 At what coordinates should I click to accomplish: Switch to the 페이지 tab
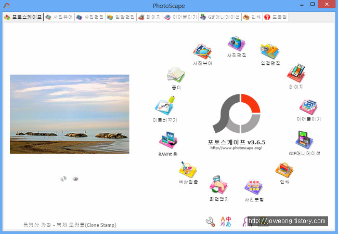[150, 17]
